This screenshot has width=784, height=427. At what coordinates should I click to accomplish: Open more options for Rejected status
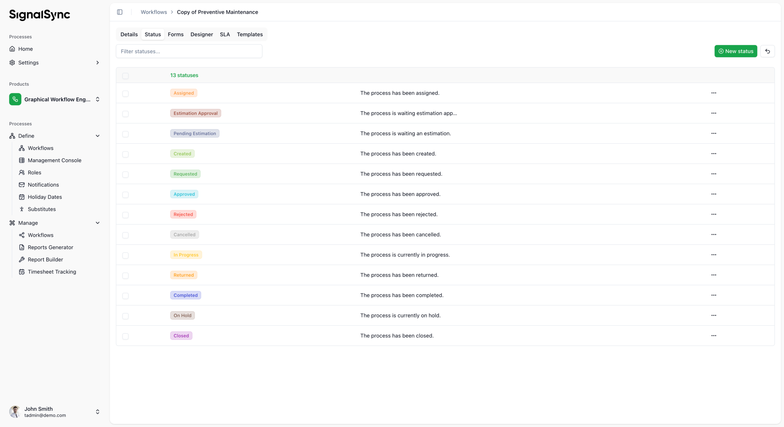pyautogui.click(x=714, y=214)
